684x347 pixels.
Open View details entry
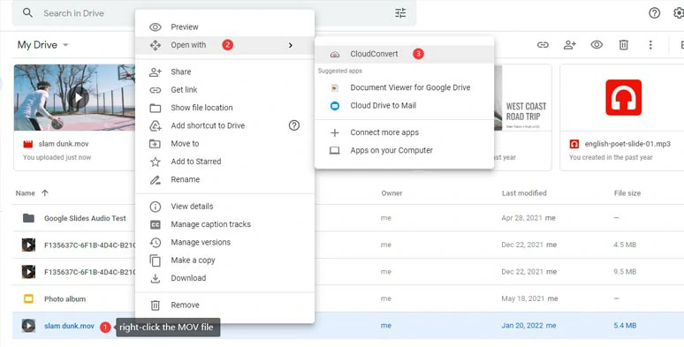click(x=224, y=207)
